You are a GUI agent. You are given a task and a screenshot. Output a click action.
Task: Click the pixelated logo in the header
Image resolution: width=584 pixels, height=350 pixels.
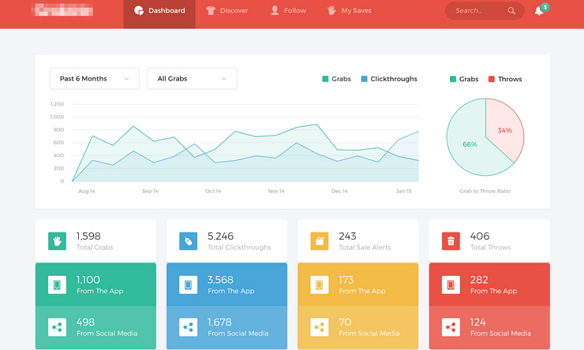(x=62, y=10)
